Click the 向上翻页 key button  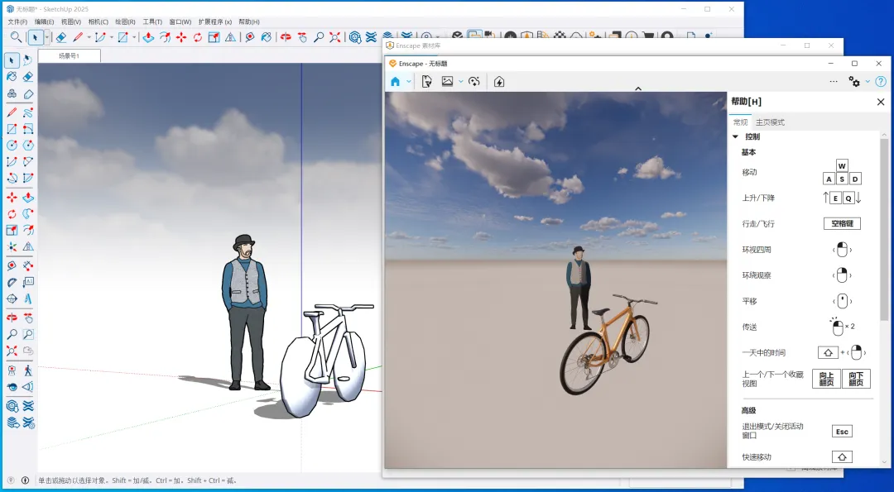pos(826,380)
